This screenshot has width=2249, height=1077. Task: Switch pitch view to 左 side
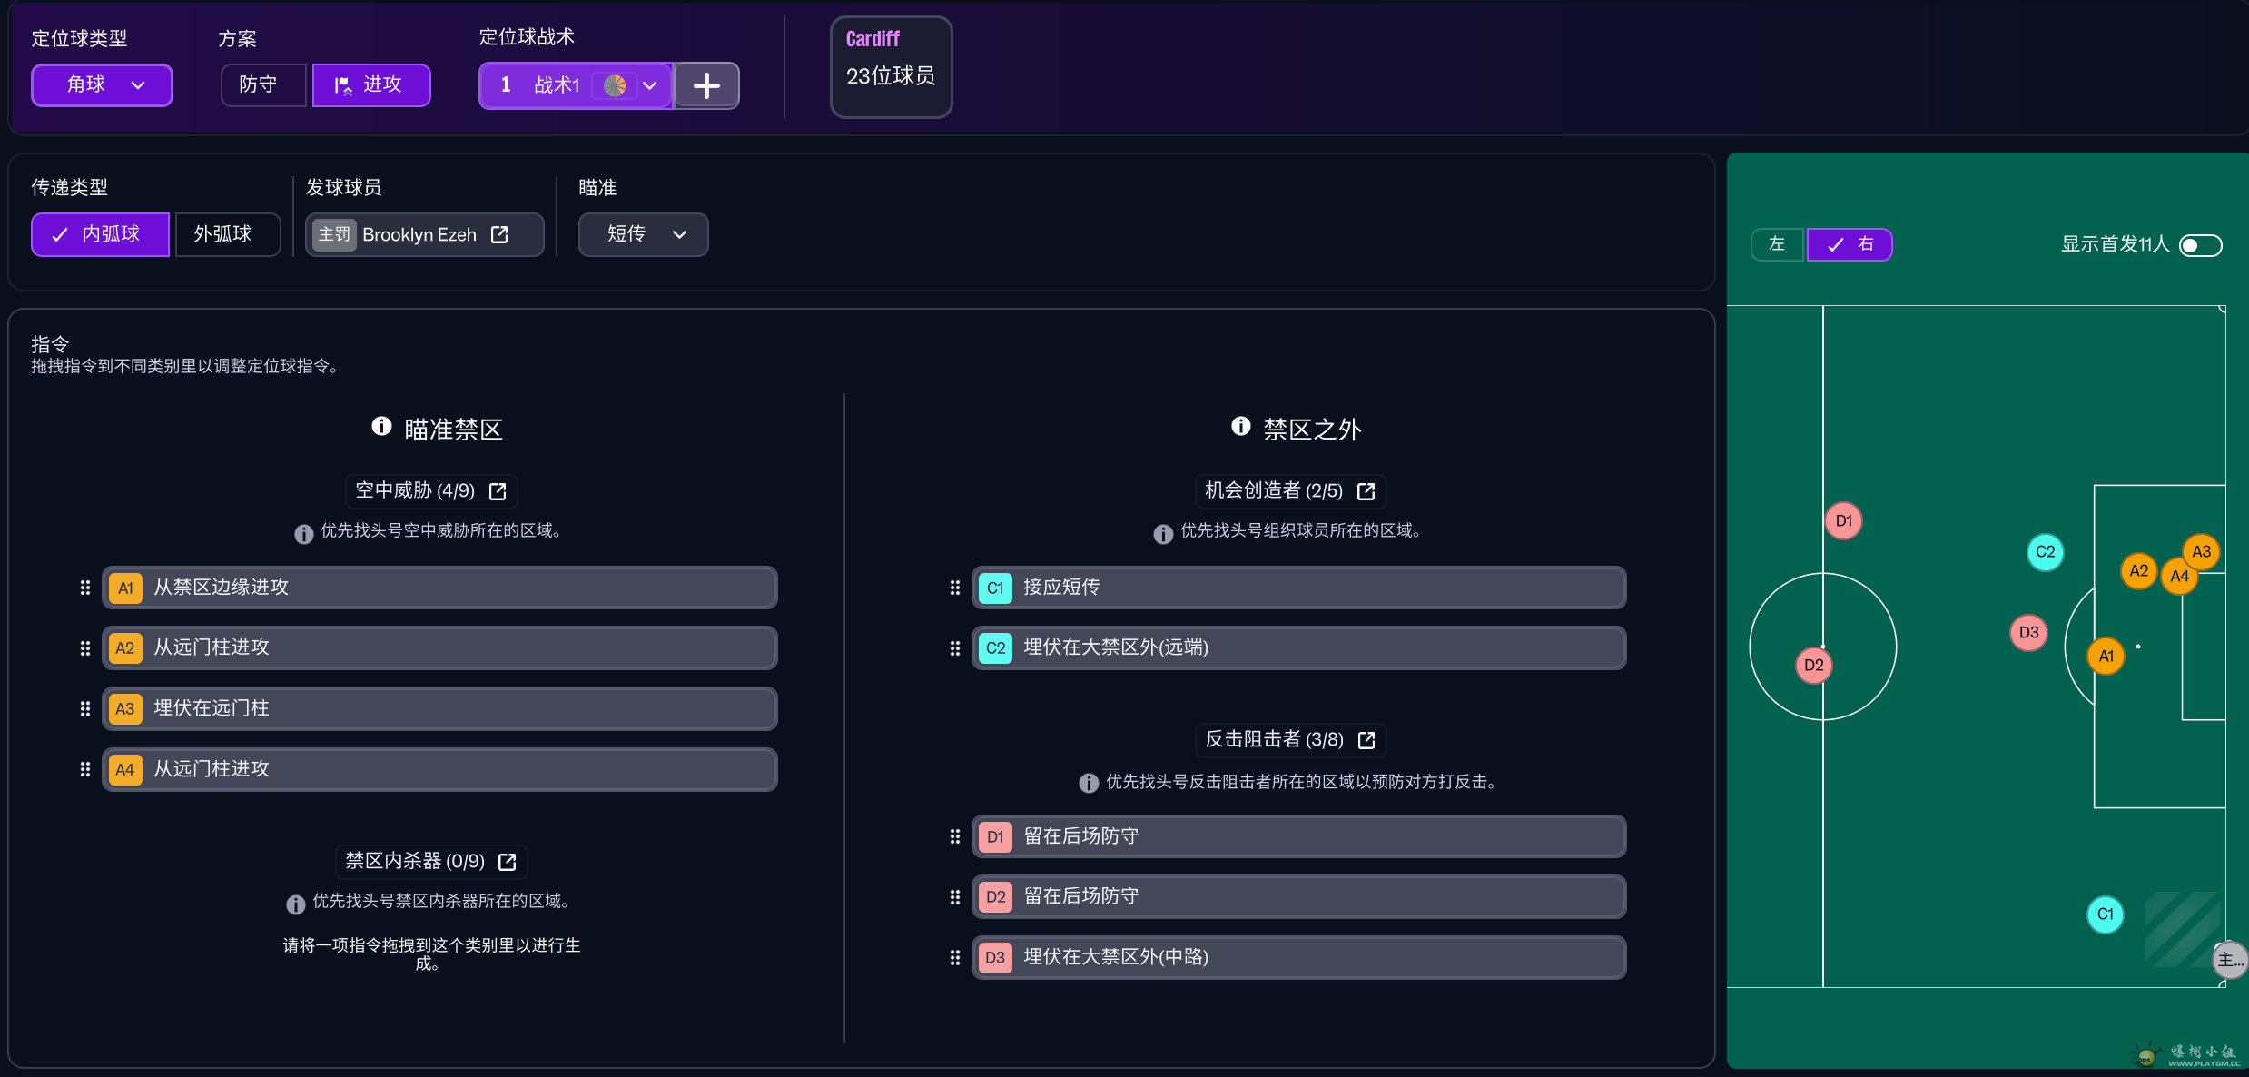tap(1777, 244)
